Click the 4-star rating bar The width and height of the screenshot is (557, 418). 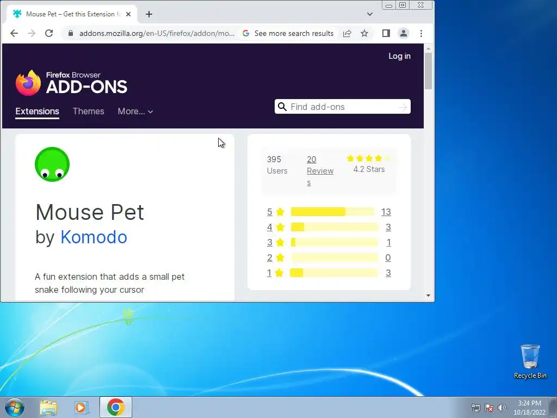pyautogui.click(x=335, y=227)
